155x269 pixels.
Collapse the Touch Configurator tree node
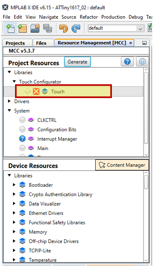point(14,81)
